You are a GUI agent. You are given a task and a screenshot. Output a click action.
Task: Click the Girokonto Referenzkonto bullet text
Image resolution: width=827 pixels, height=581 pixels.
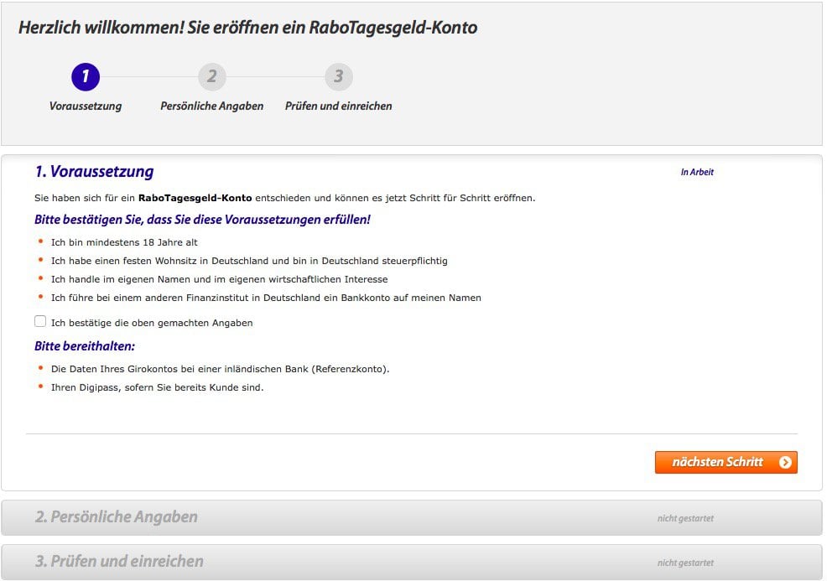[220, 369]
